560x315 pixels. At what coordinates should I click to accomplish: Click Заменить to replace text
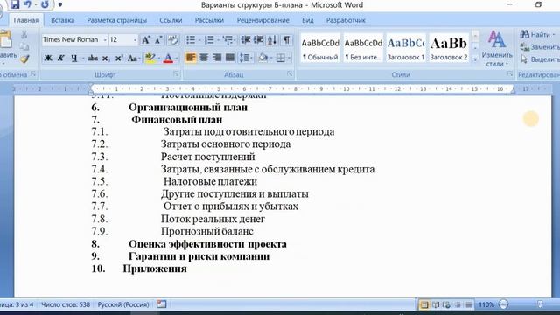(540, 46)
